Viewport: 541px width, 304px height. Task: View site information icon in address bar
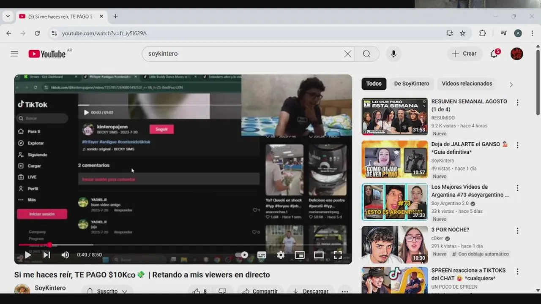[53, 33]
